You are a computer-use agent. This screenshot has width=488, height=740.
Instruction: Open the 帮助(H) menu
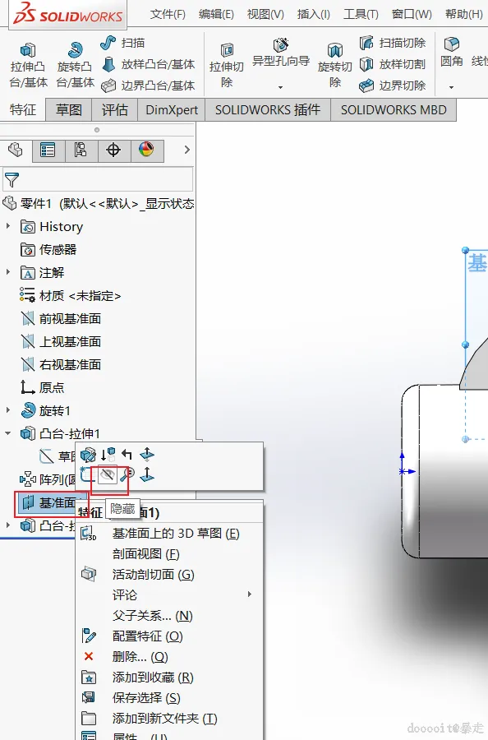[x=464, y=14]
